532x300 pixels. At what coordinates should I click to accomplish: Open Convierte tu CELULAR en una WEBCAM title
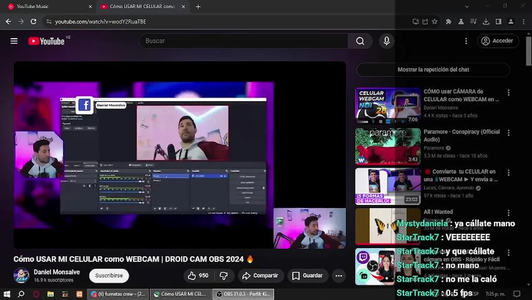point(461,175)
